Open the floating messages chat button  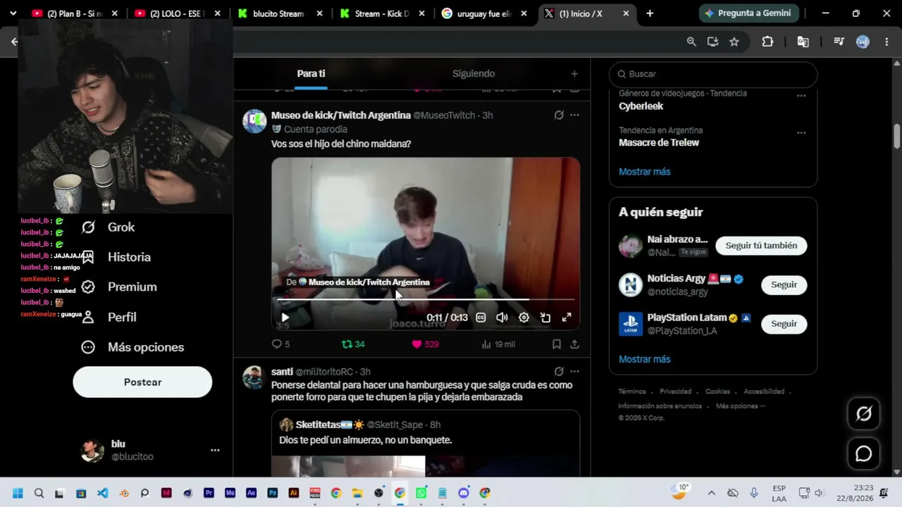pyautogui.click(x=864, y=454)
